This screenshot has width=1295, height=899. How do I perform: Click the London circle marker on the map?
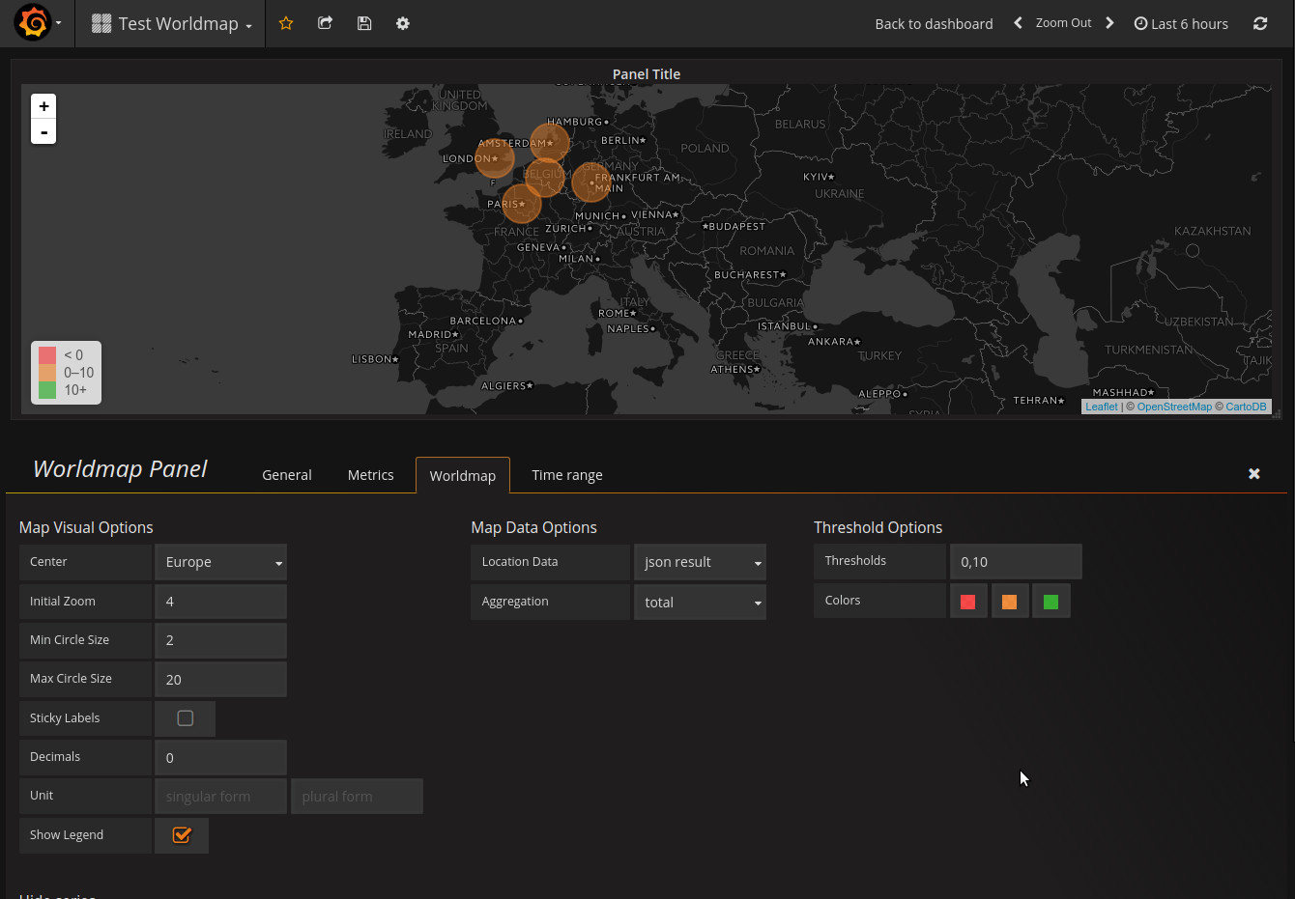pyautogui.click(x=494, y=158)
